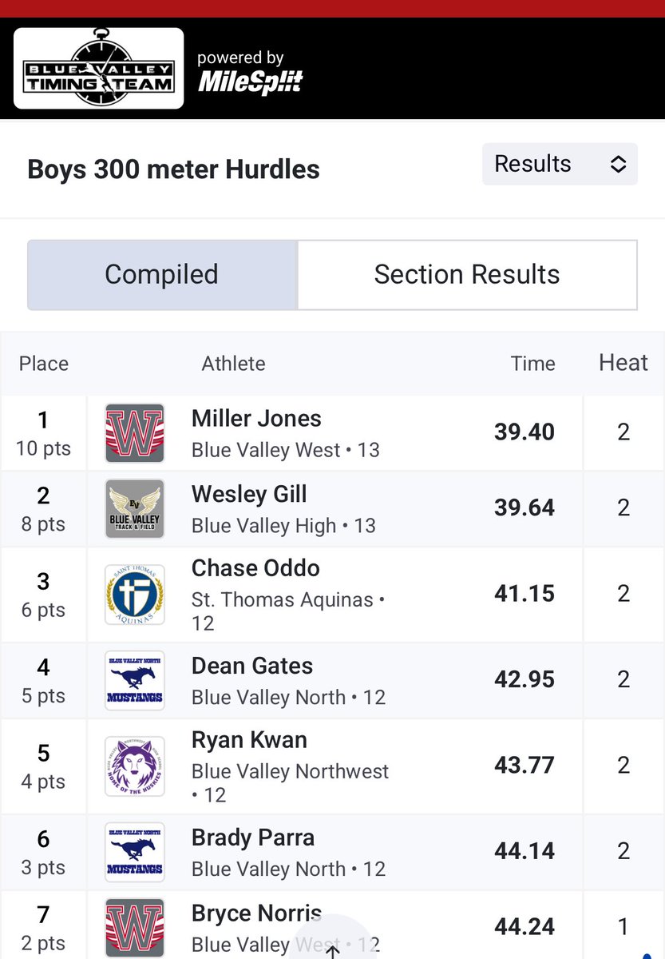Open Chase Oddo athlete link
The height and width of the screenshot is (959, 665).
pyautogui.click(x=255, y=568)
